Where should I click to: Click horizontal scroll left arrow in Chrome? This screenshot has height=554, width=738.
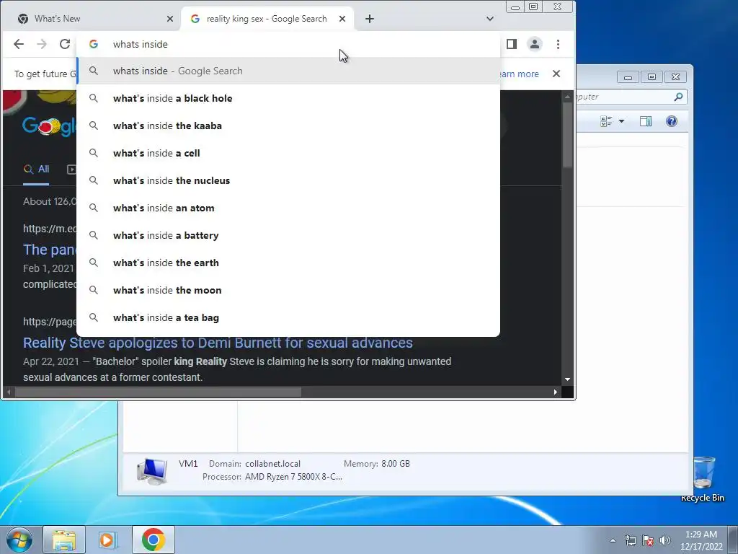[x=9, y=392]
